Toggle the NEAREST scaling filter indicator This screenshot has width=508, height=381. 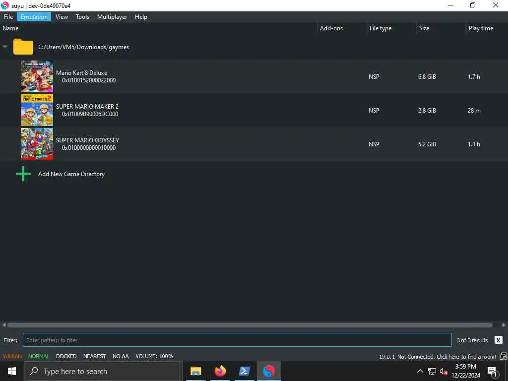[x=95, y=356]
